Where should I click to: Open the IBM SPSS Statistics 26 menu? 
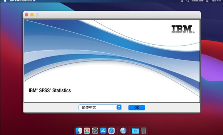click(x=23, y=1)
